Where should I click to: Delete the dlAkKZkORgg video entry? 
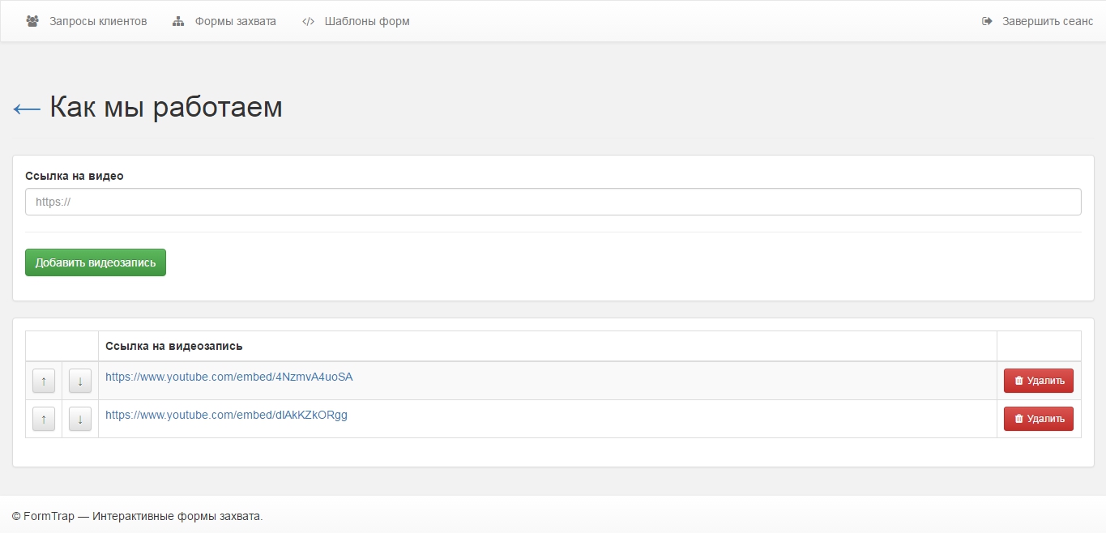point(1038,419)
